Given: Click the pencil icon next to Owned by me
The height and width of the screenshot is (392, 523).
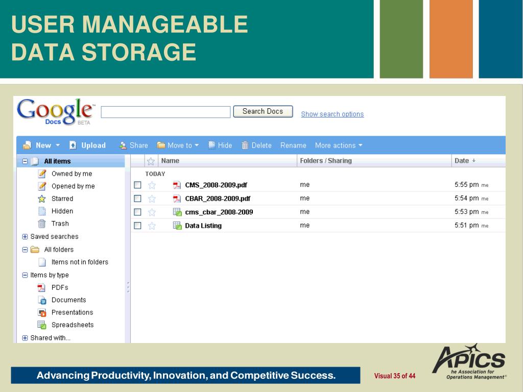Looking at the screenshot, I should (x=42, y=174).
